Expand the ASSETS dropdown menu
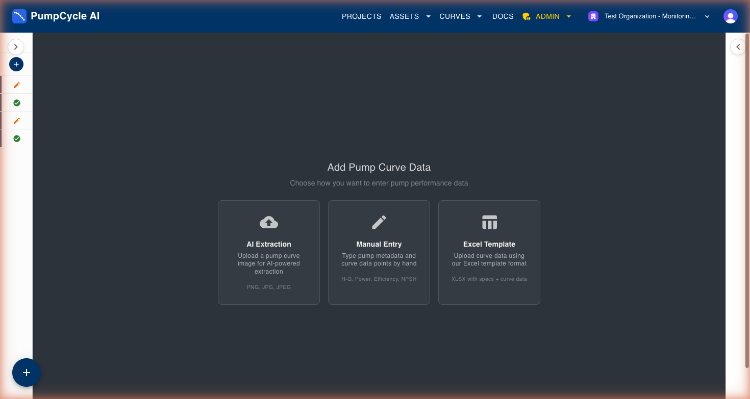 coord(410,16)
